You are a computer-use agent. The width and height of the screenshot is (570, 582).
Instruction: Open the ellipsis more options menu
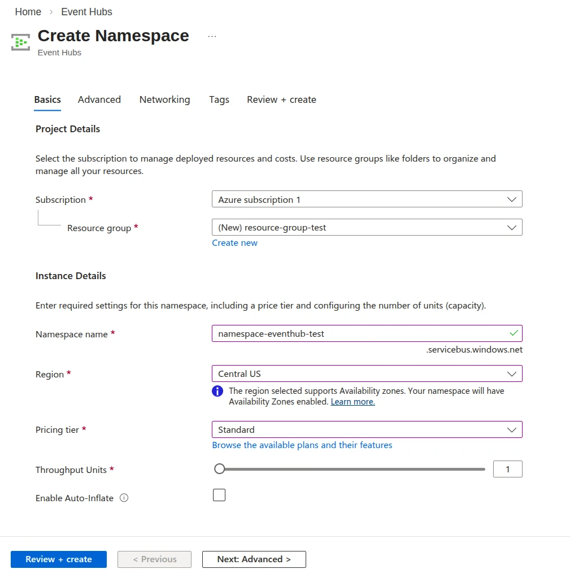point(212,36)
